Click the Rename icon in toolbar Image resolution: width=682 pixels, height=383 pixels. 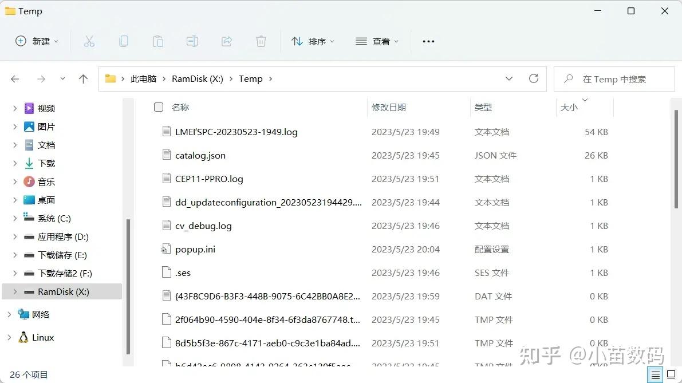(x=192, y=41)
